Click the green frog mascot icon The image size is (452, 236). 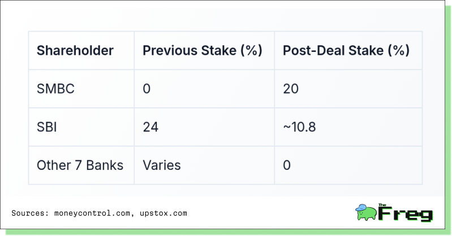point(366,212)
